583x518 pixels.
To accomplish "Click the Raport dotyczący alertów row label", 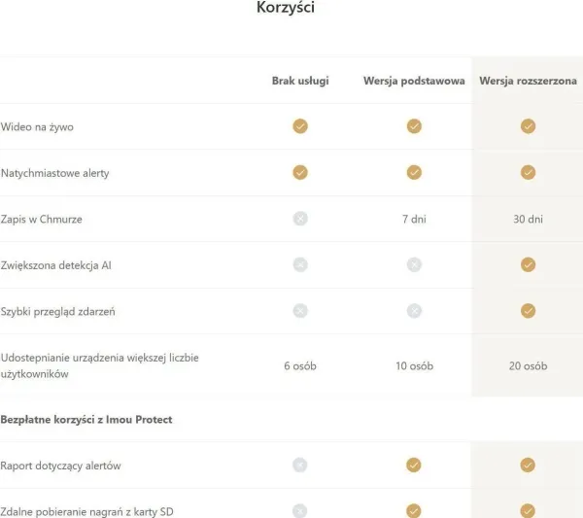I will (x=60, y=466).
